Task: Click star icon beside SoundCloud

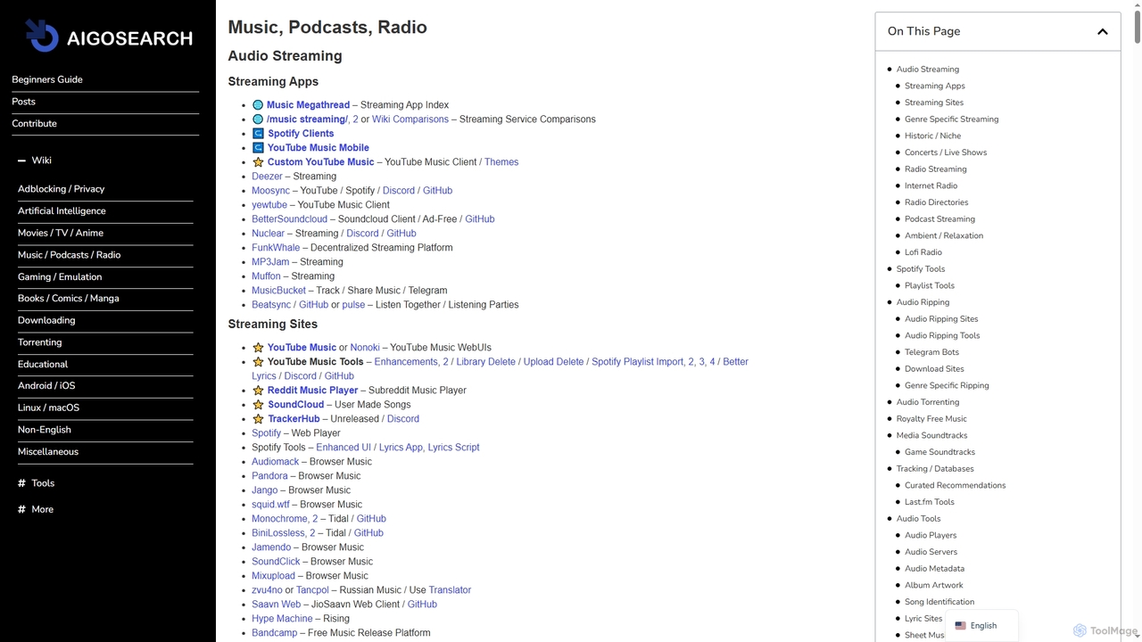Action: point(258,405)
